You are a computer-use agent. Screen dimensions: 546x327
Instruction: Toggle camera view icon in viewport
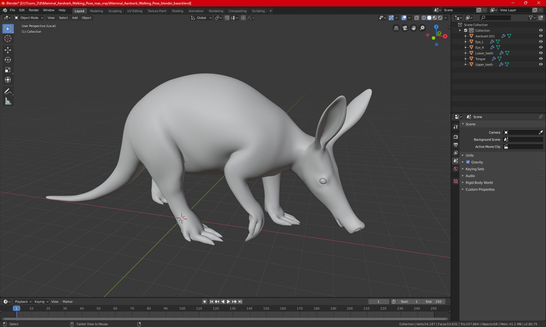405,28
